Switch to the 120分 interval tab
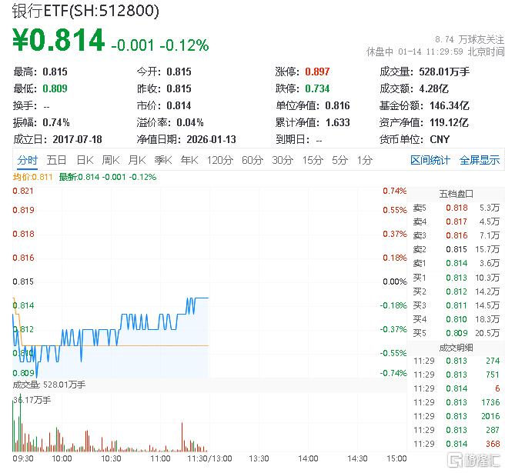This screenshot has width=505, height=473. pos(219,160)
